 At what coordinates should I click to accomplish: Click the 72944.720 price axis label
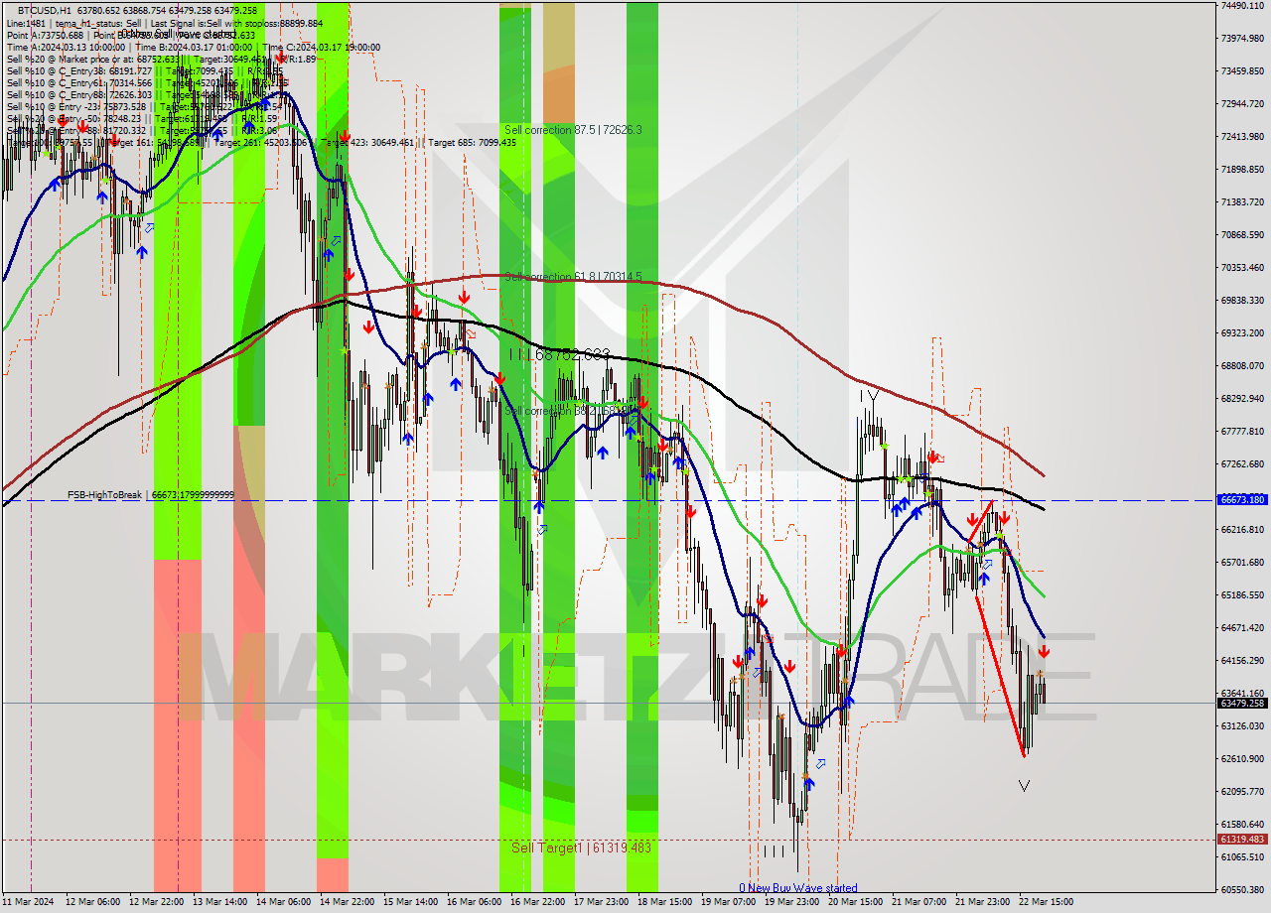[x=1241, y=103]
